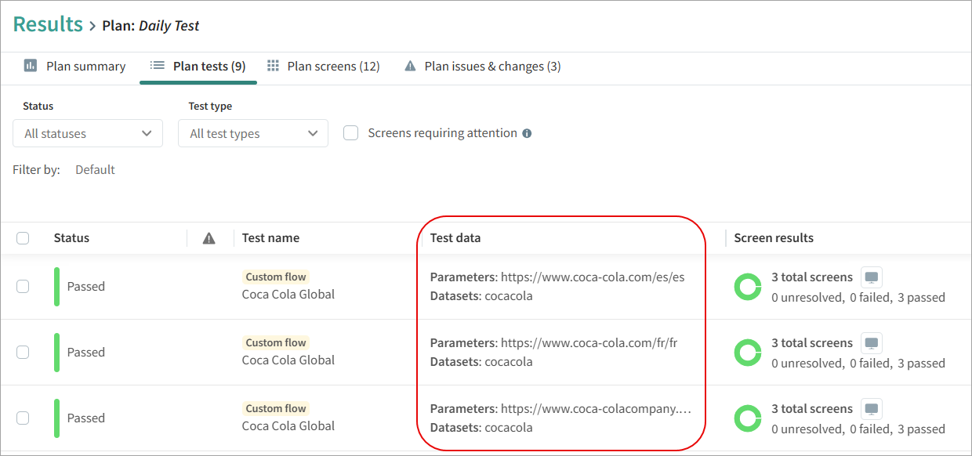Go to Plan issues & changes (3) tab
The image size is (972, 456).
pos(482,67)
